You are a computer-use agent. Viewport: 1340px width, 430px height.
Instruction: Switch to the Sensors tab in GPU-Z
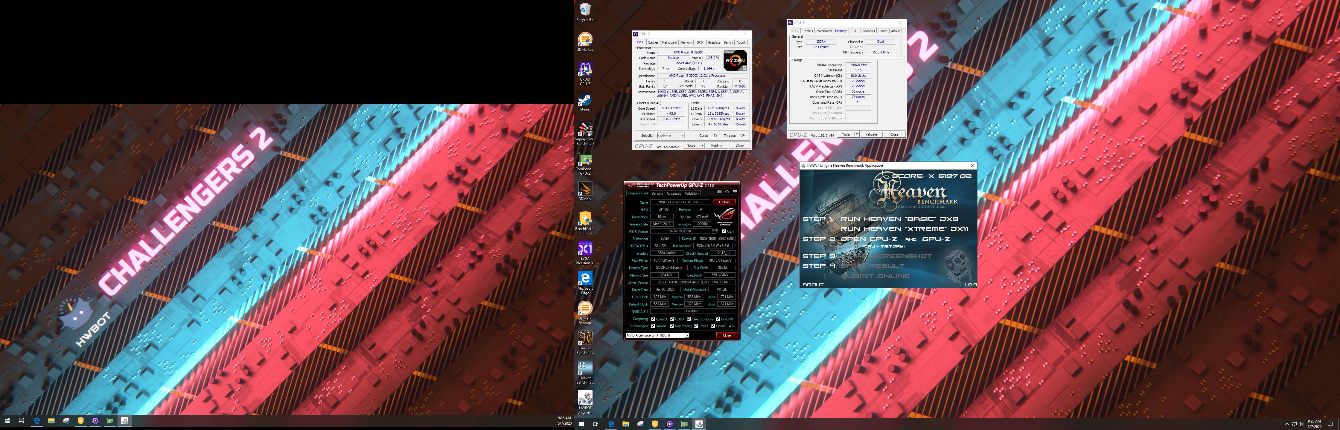pos(657,193)
